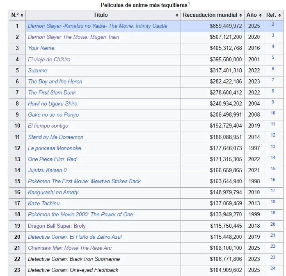Image resolution: width=286 pixels, height=276 pixels.
Task: Jump to reference 15 for Jujutsu Kaisen 0
Action: 273,169
